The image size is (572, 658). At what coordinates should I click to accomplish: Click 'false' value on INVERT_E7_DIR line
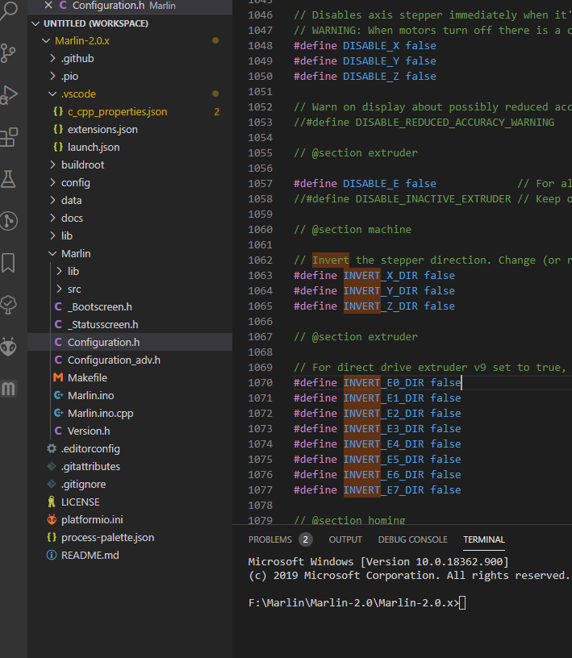[x=445, y=489]
